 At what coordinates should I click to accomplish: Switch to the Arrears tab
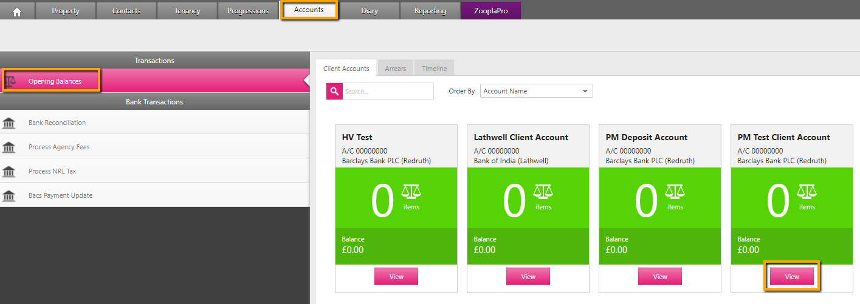coord(396,69)
